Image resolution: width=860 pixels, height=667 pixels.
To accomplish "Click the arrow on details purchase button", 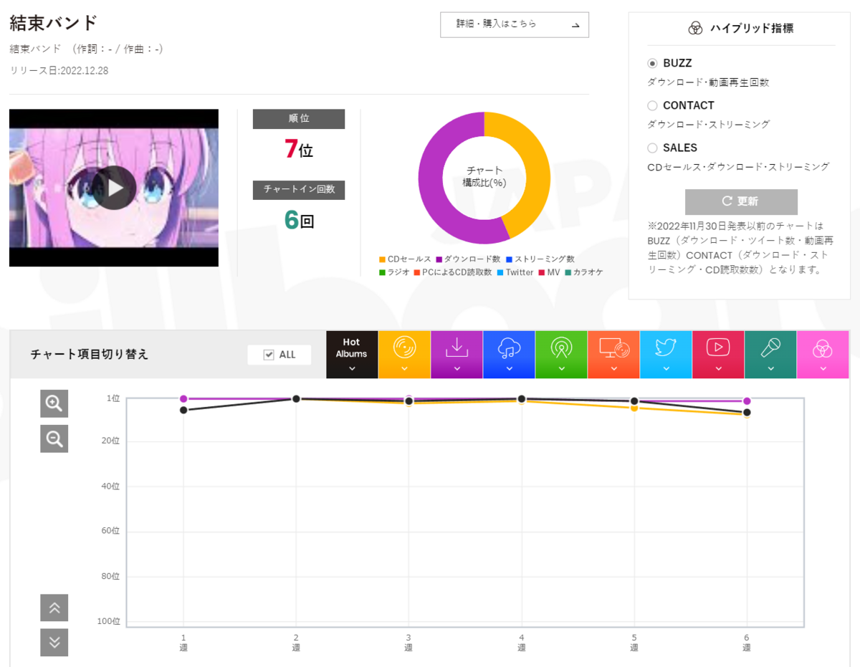I will pos(575,25).
